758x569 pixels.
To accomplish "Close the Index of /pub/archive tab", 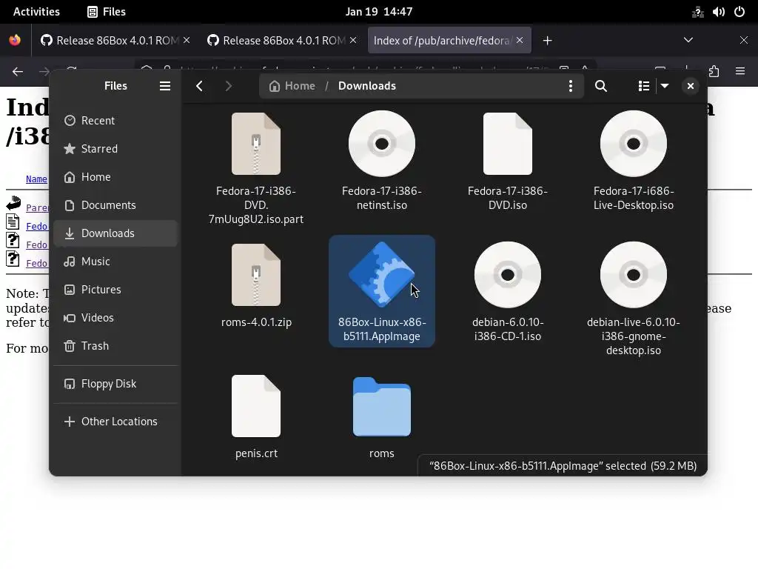I will point(520,41).
